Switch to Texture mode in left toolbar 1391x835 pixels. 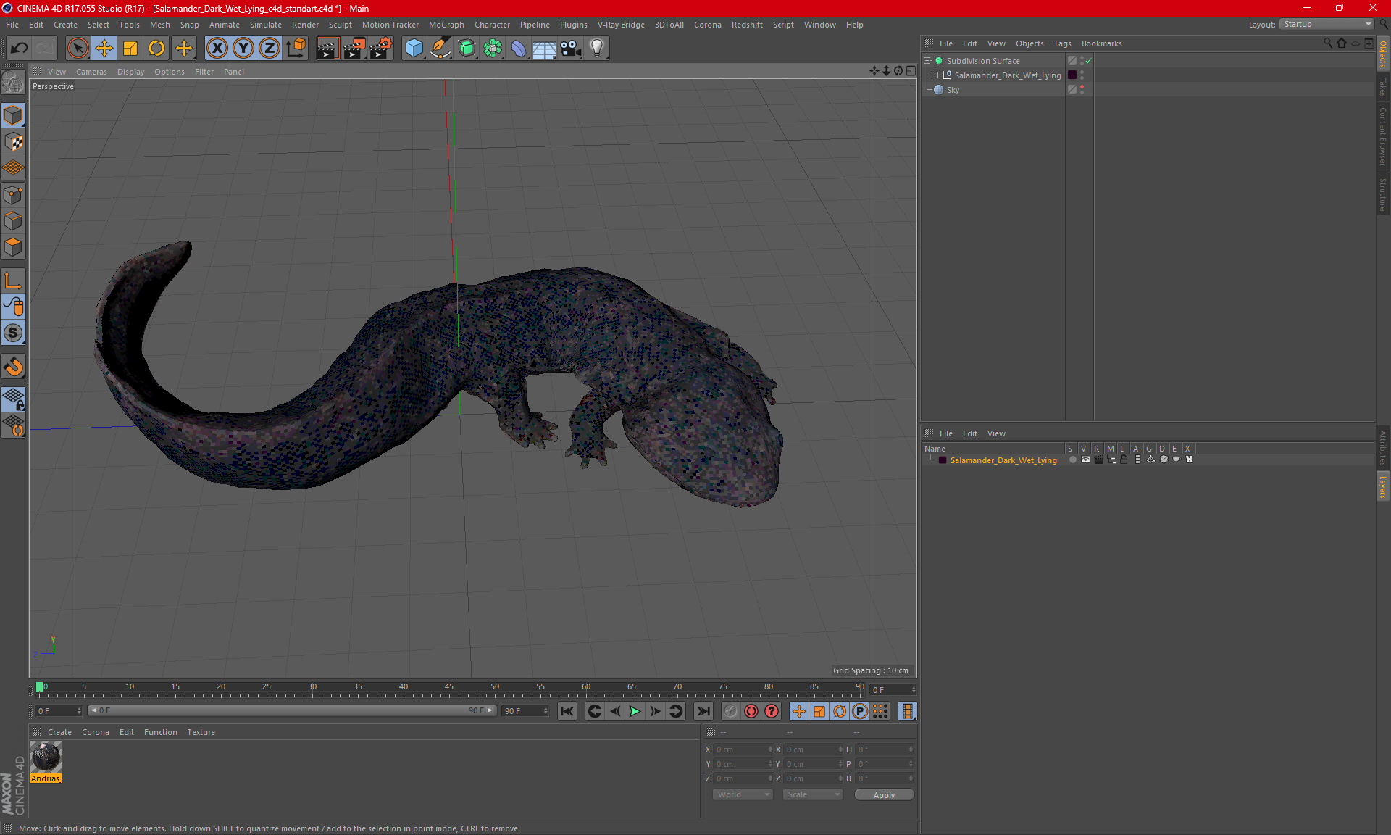(13, 142)
